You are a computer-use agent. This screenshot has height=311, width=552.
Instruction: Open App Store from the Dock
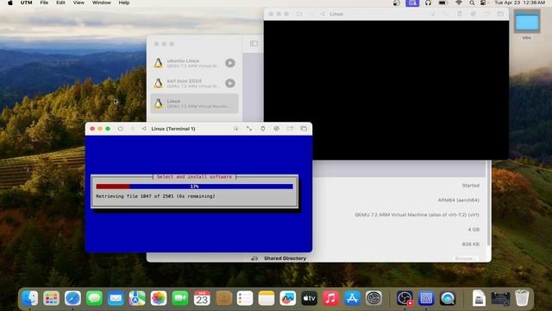pyautogui.click(x=352, y=298)
